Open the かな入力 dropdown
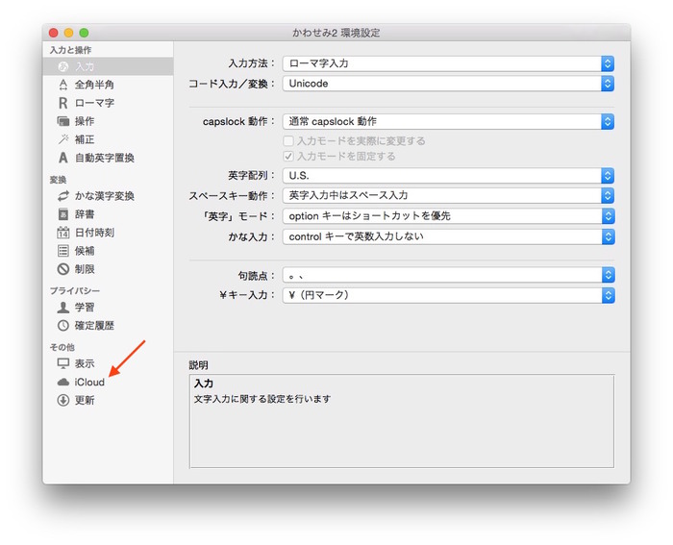 [x=448, y=236]
